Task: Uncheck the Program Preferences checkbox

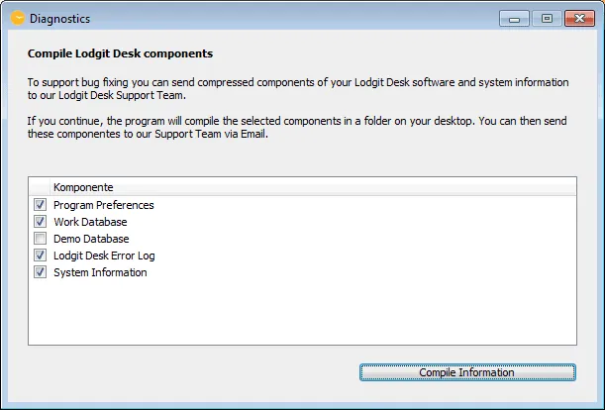Action: (40, 205)
